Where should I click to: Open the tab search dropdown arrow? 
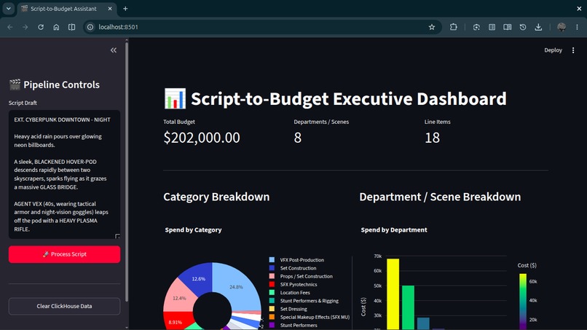point(8,8)
